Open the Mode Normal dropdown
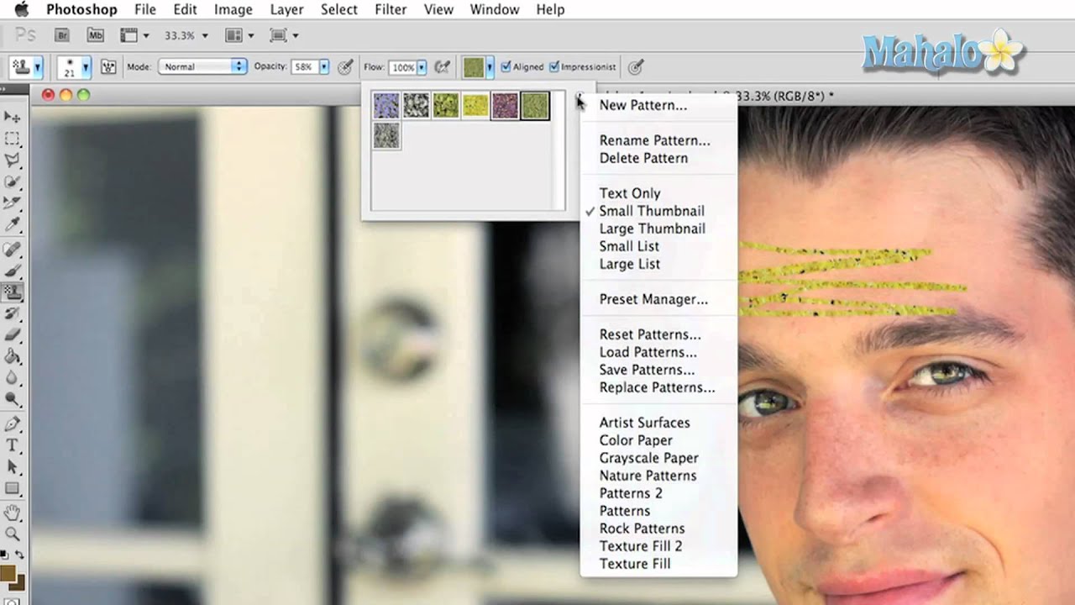 tap(202, 66)
